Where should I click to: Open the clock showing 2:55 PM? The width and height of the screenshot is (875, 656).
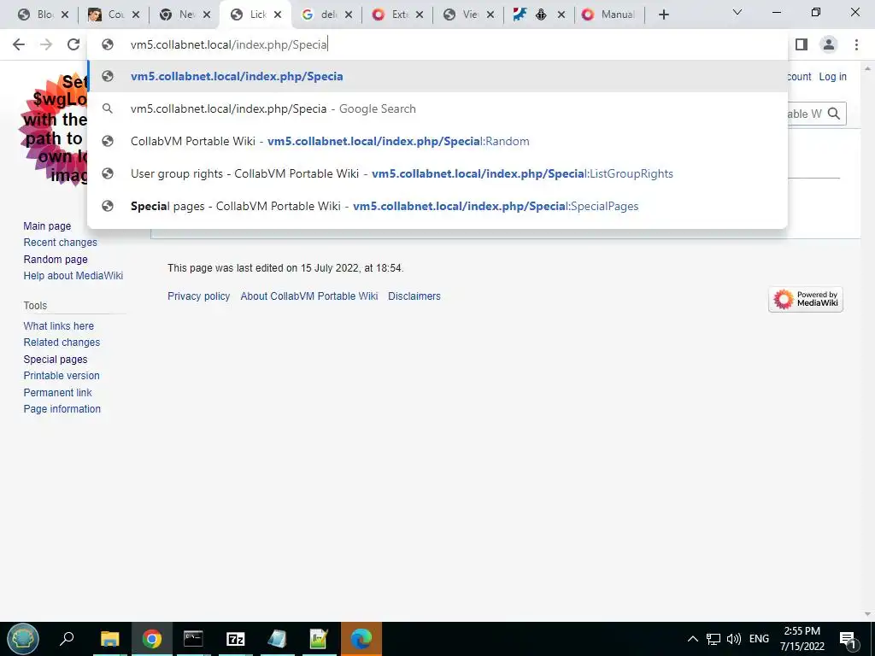[x=802, y=639]
